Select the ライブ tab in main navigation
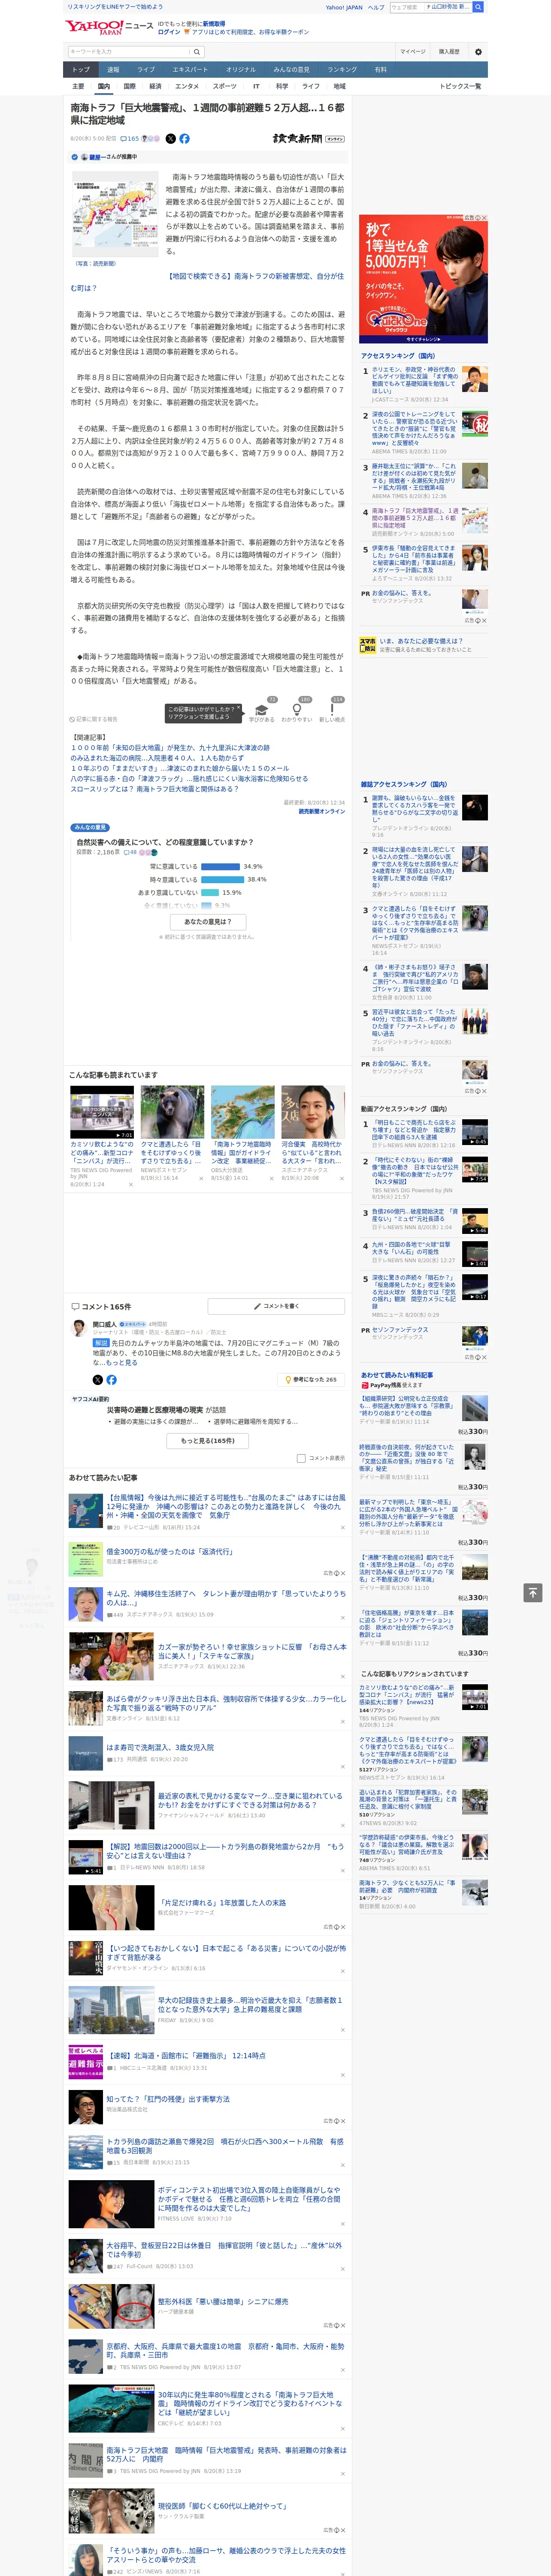551x2576 pixels. (146, 70)
